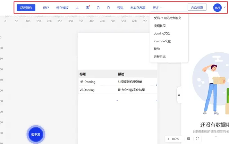The height and width of the screenshot is (144, 229).
Task: Toggle the grid display icon
Action: pos(189,139)
